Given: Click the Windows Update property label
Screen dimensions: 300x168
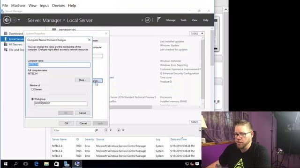Looking at the screenshot, I should 170,45.
